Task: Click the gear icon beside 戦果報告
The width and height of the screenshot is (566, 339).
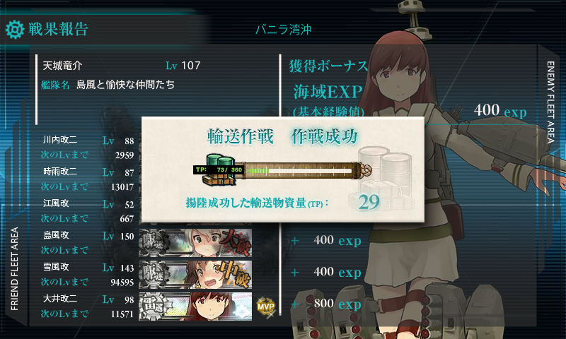Action: pos(15,30)
